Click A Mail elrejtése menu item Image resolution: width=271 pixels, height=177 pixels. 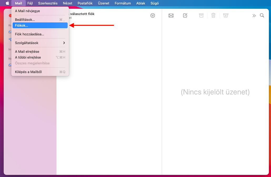(x=40, y=51)
